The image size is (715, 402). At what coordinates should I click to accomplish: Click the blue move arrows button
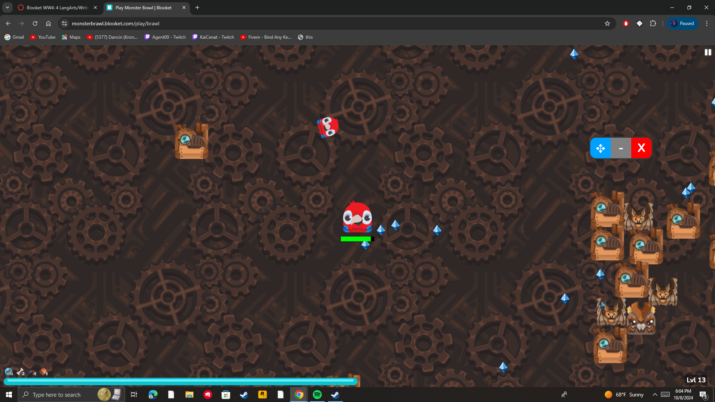tap(600, 148)
